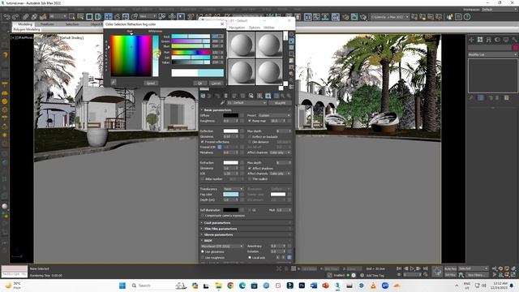Select the Use glossiness radio button
The image size is (519, 292).
click(x=203, y=251)
